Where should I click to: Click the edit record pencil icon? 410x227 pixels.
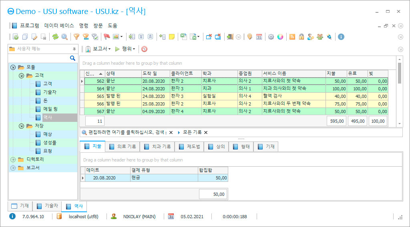[x=34, y=37]
